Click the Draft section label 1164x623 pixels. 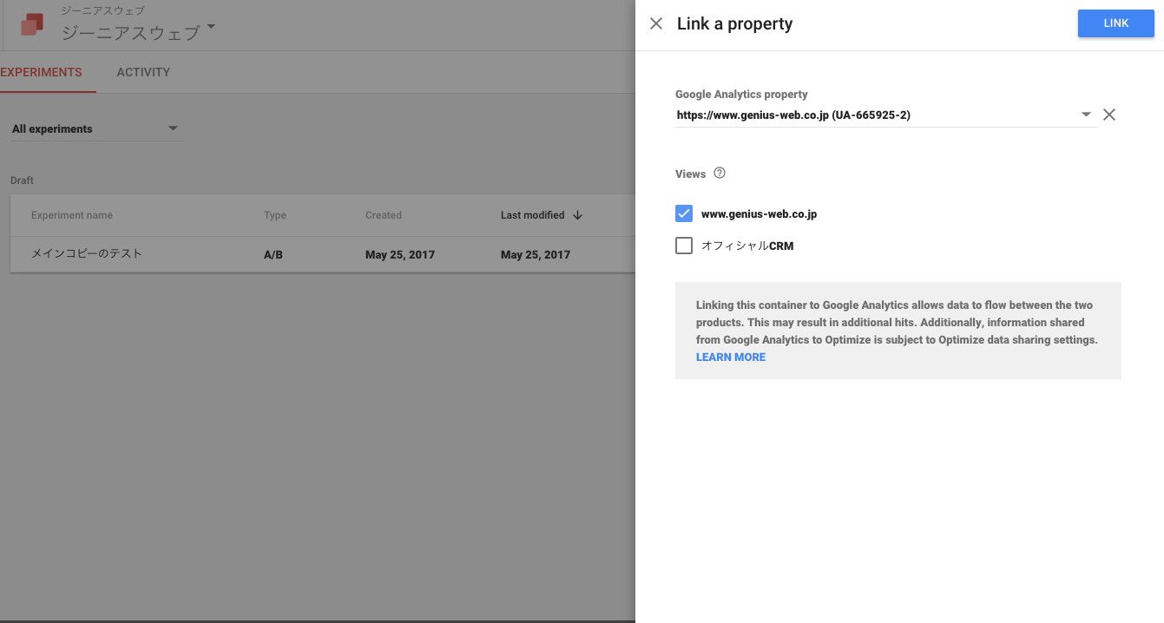tap(22, 180)
